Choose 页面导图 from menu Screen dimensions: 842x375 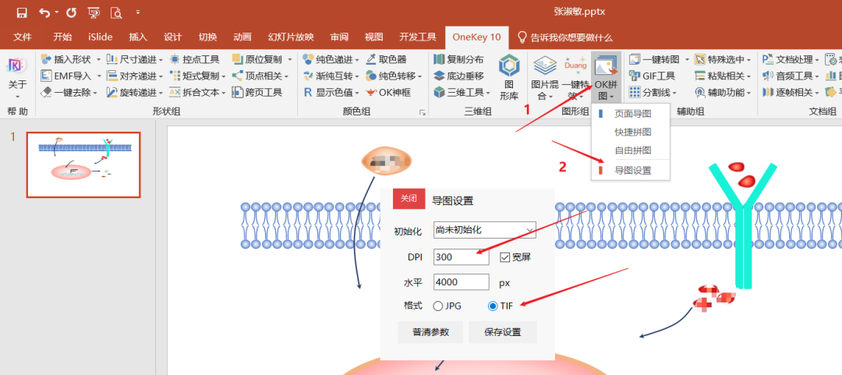point(631,113)
